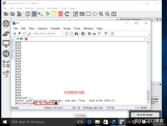Click GNS3 screenshot camera icon

click(114, 14)
